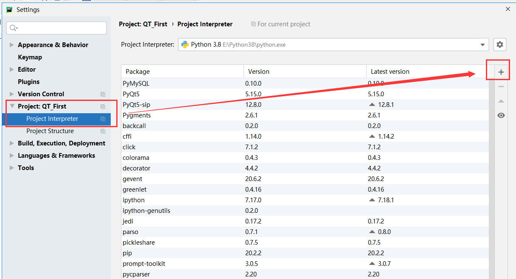Select the colorama package row

305,158
